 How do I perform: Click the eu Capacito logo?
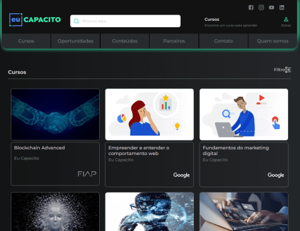pos(35,20)
